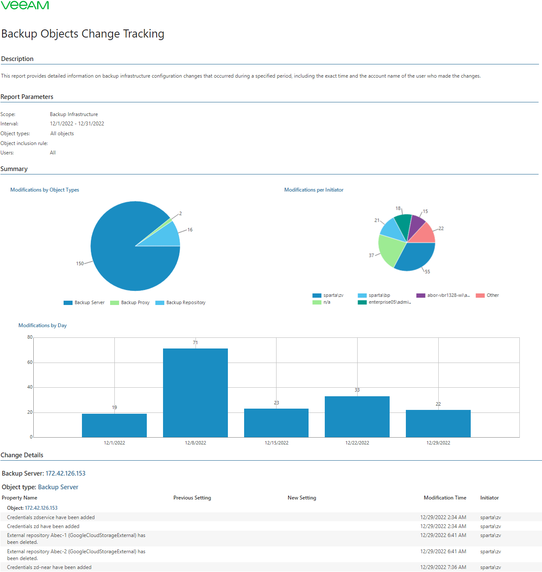
Task: Click the enterprise05\admi legend swatch
Action: click(362, 302)
